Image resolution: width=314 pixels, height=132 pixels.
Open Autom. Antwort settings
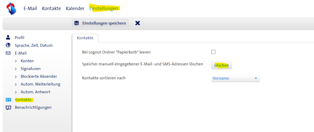click(x=35, y=92)
